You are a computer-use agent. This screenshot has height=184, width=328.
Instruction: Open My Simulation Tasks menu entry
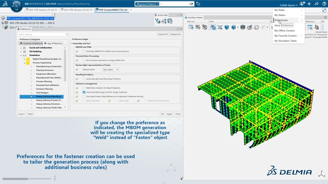pos(289,41)
